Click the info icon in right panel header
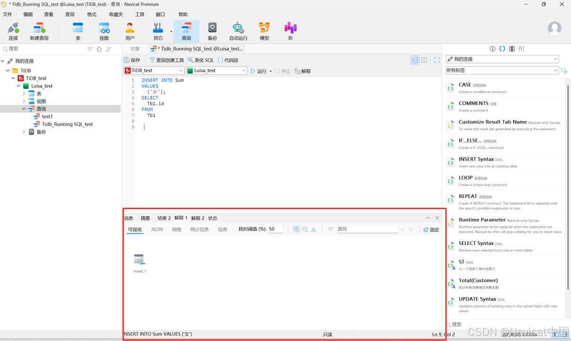The width and height of the screenshot is (571, 341). (x=492, y=49)
